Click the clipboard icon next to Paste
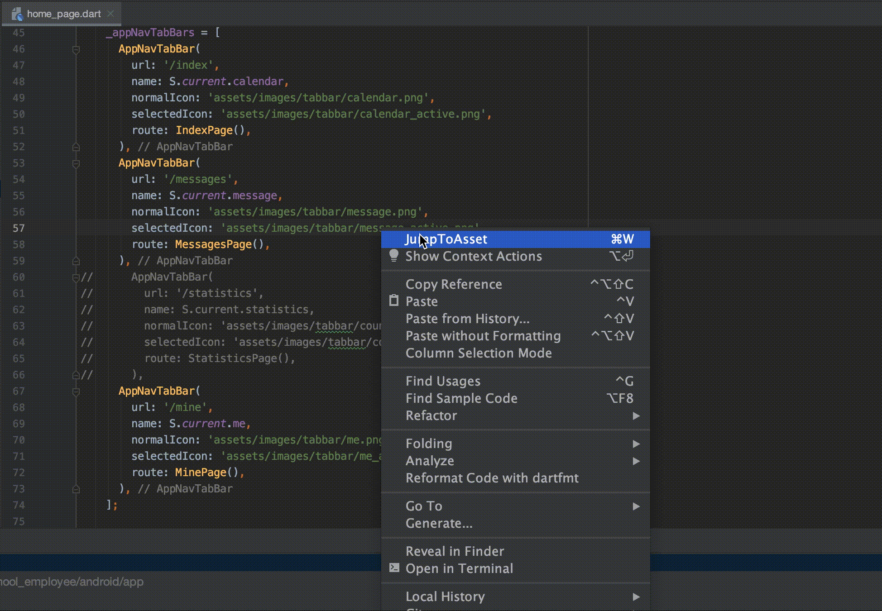The width and height of the screenshot is (882, 611). pyautogui.click(x=394, y=301)
